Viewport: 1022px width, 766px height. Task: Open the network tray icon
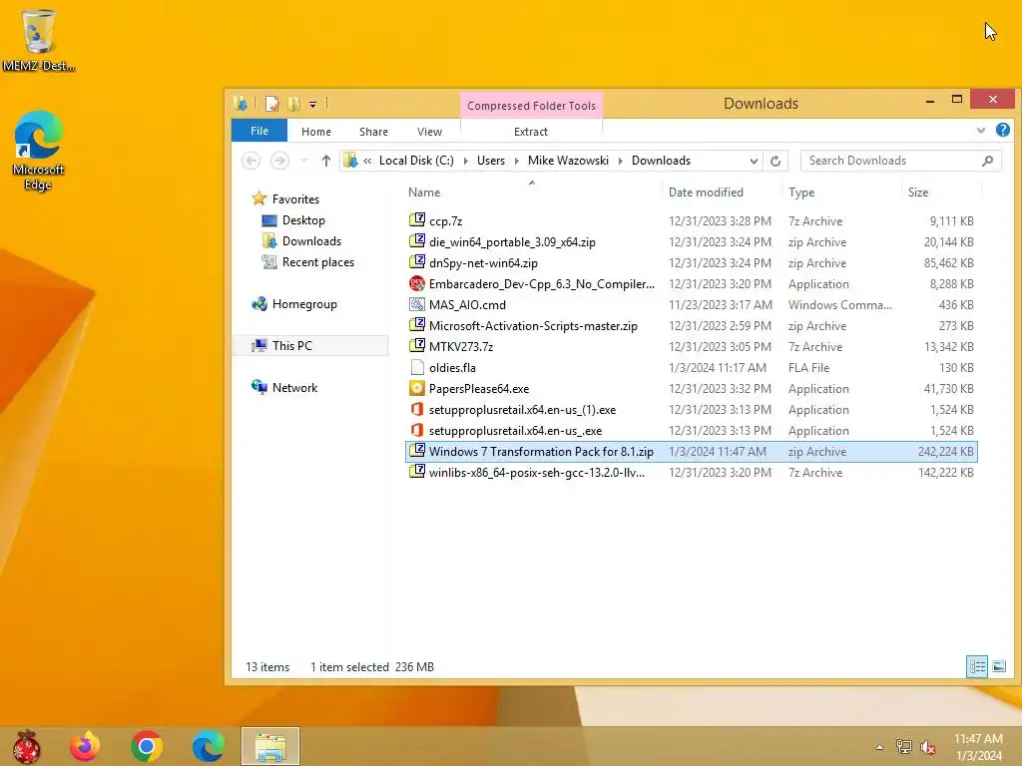(x=904, y=747)
